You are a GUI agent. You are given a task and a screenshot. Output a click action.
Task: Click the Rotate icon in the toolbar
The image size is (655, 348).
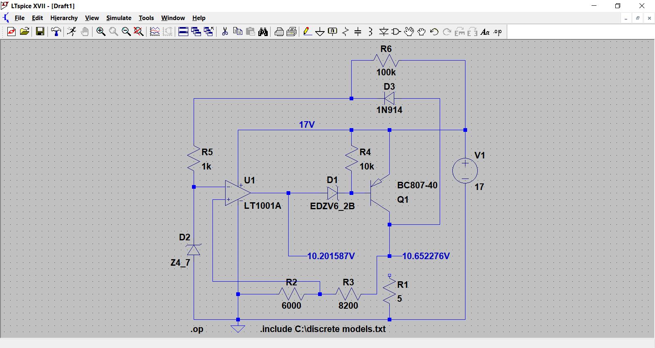pos(460,32)
